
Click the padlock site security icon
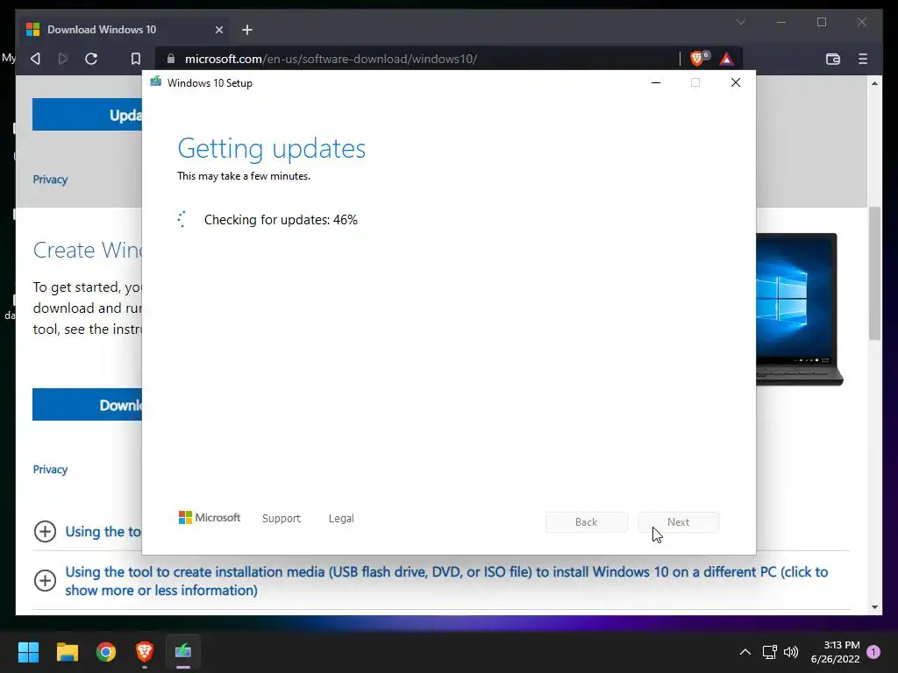(171, 59)
